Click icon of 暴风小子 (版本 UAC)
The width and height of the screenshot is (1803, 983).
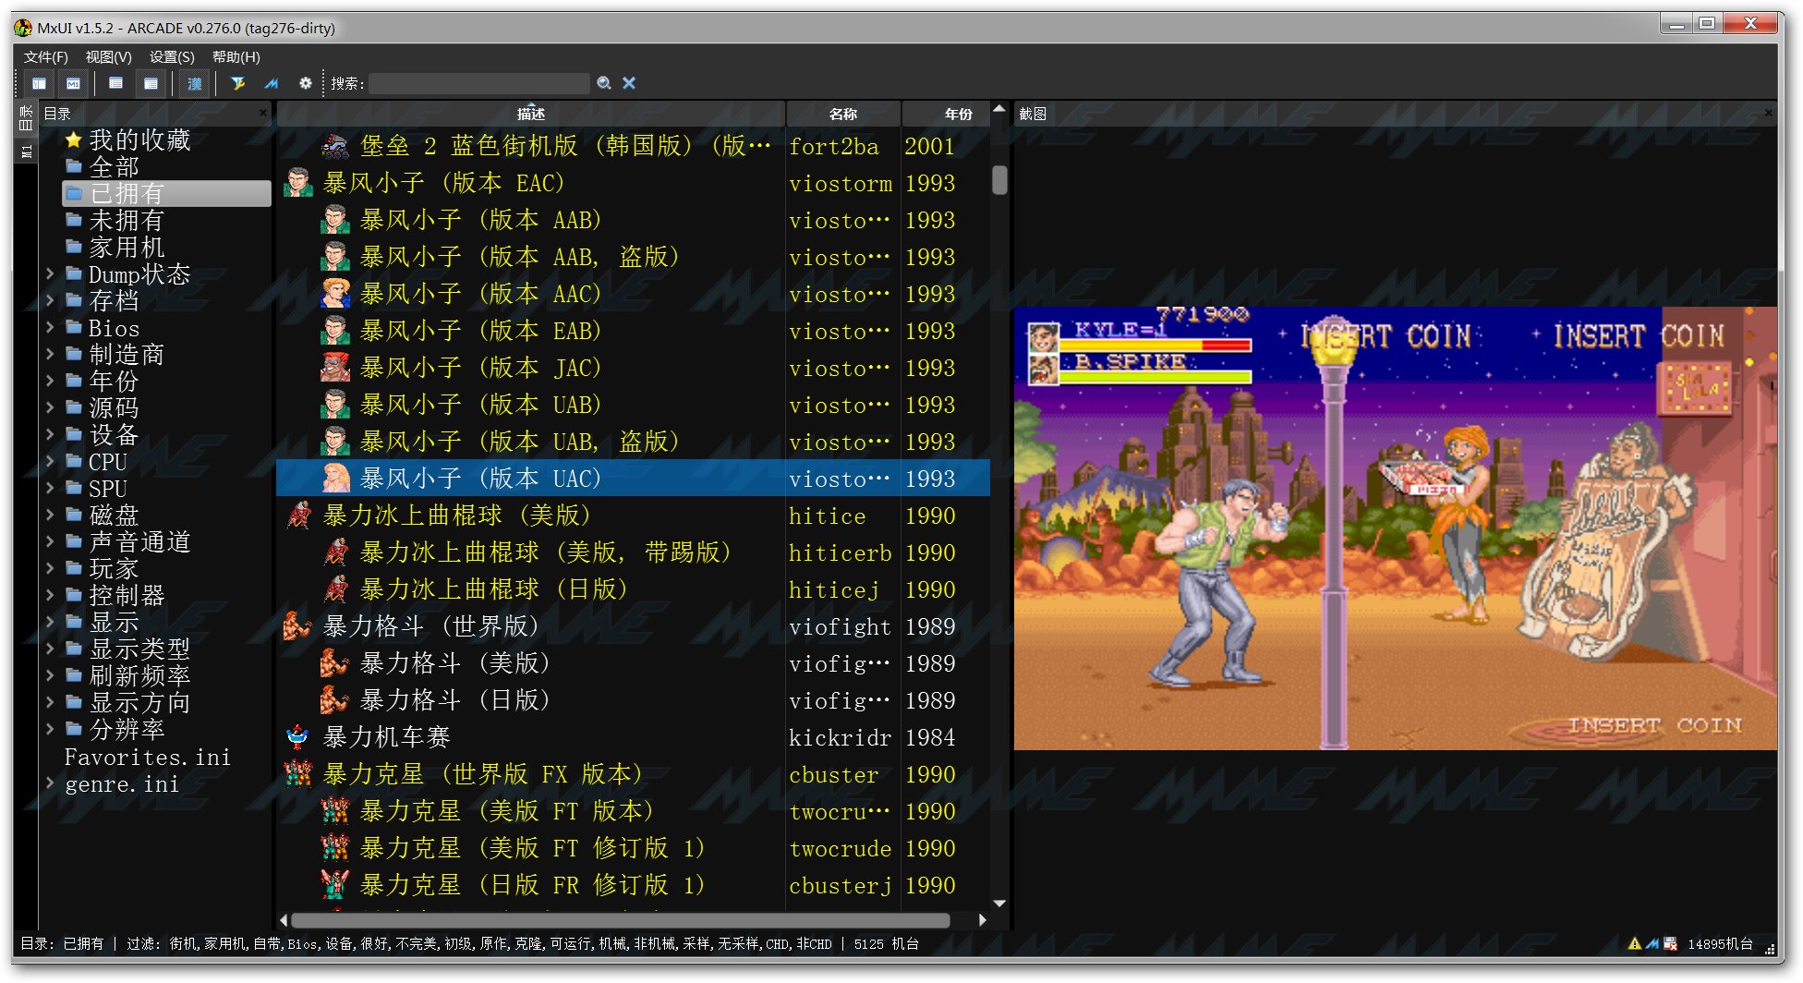(x=335, y=479)
